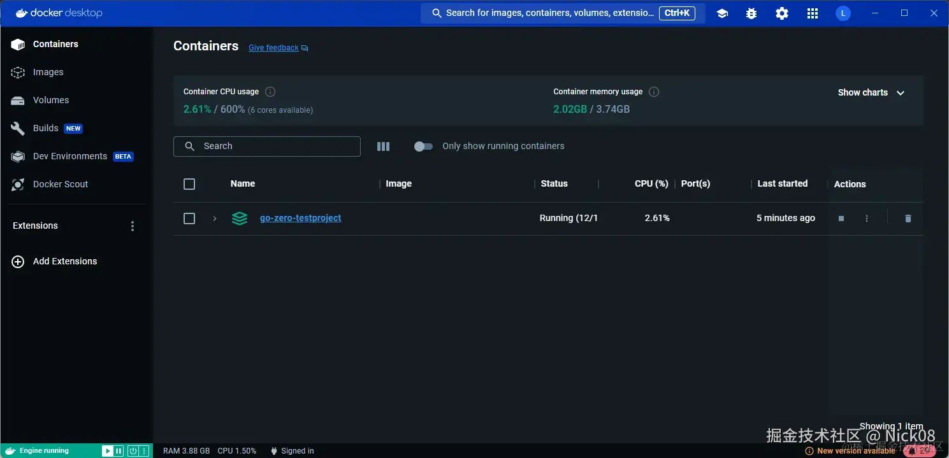Click the Ctrl+K shortcut badge
949x458 pixels.
(x=677, y=13)
